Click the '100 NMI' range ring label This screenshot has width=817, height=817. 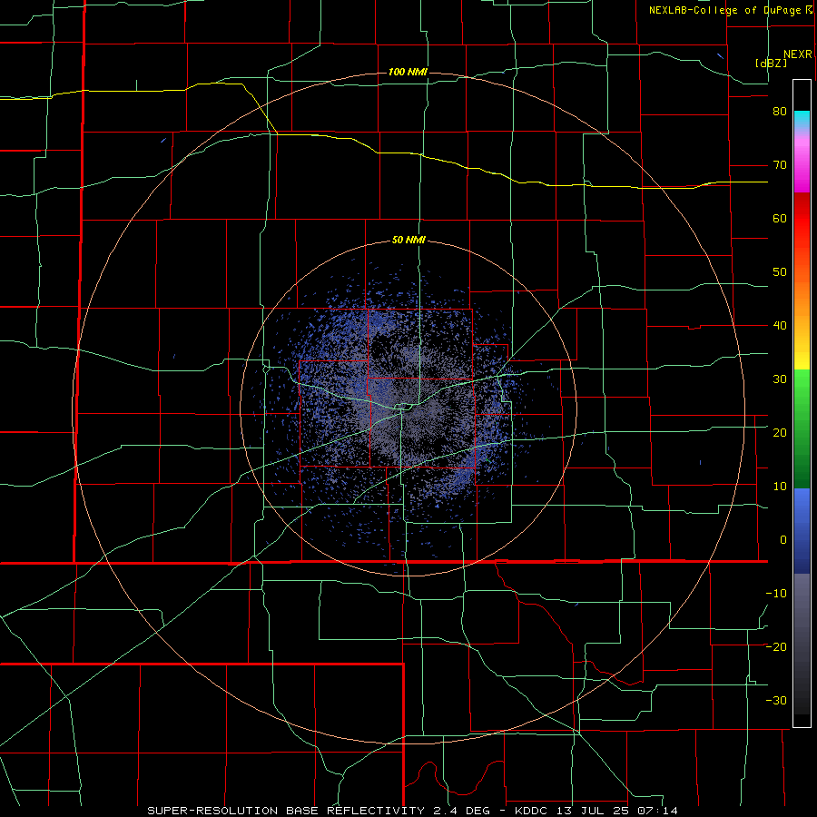click(x=408, y=72)
